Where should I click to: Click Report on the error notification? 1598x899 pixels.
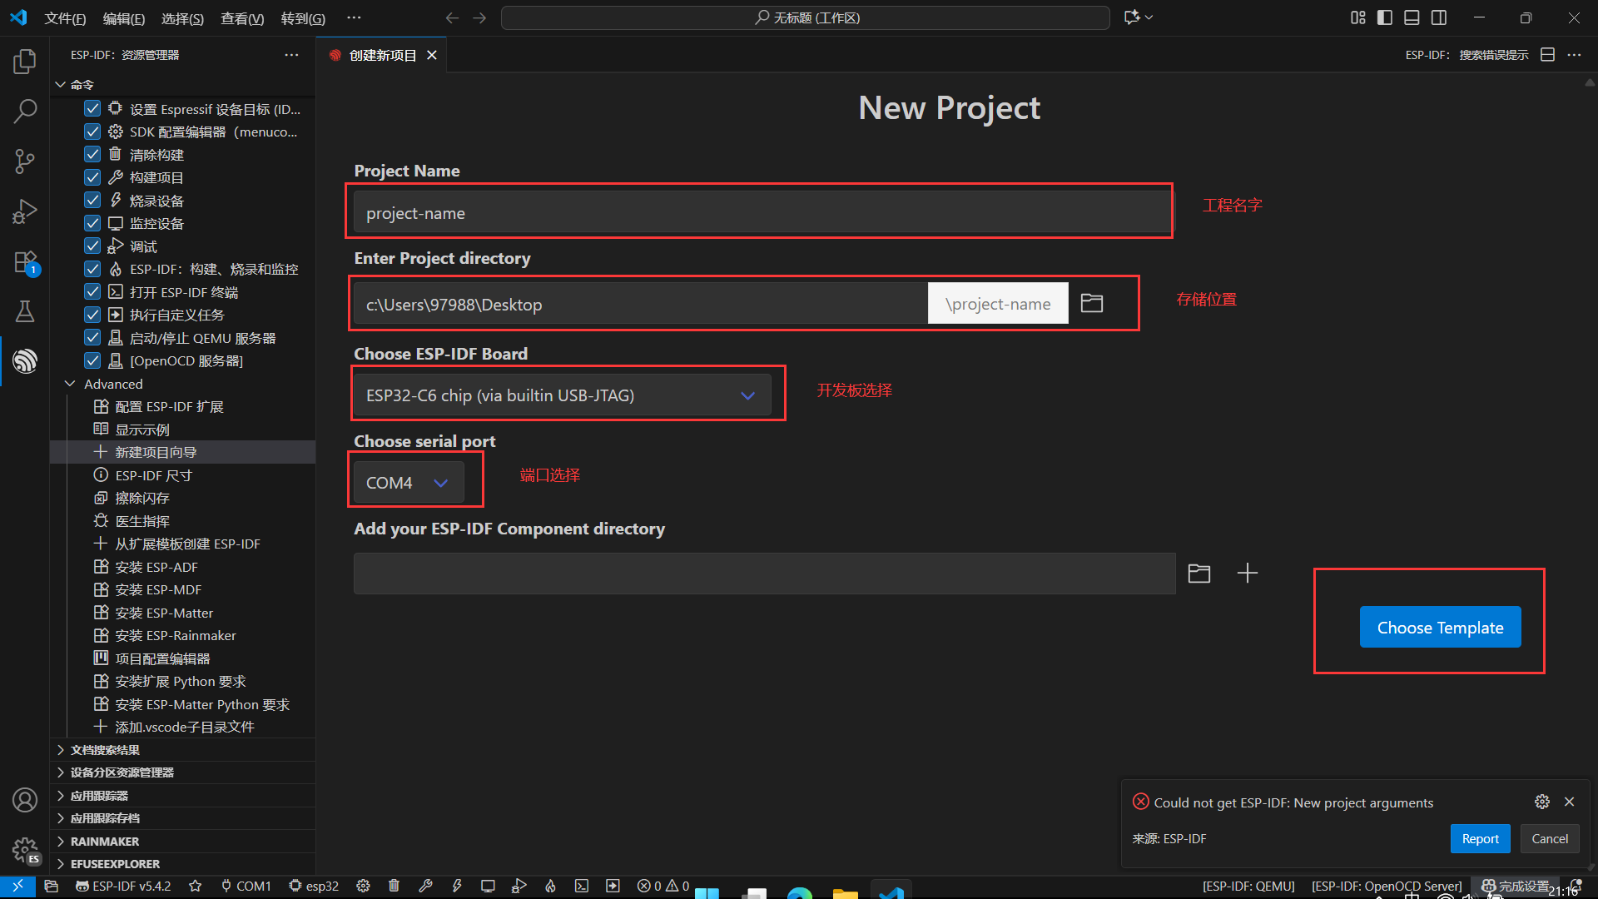point(1480,839)
